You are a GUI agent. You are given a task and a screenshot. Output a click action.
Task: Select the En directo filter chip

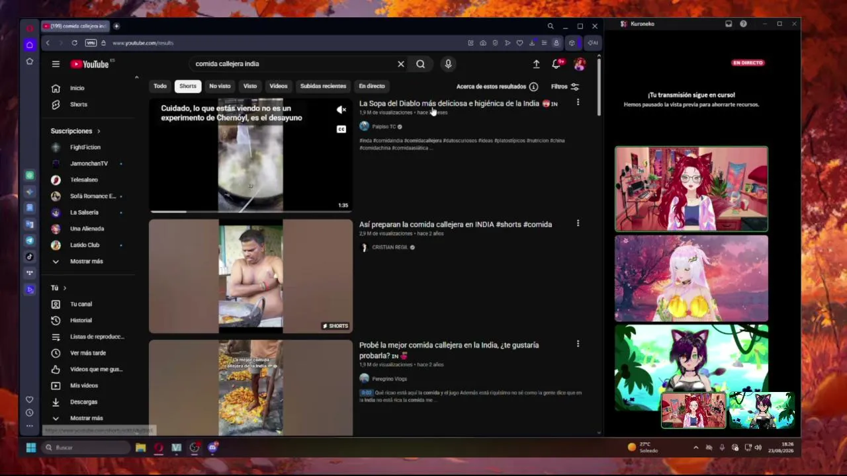point(372,86)
